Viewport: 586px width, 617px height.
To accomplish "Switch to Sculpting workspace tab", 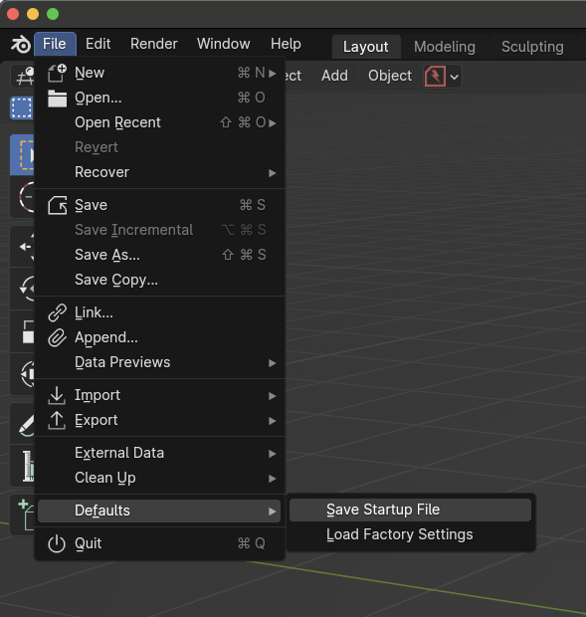I will click(532, 47).
